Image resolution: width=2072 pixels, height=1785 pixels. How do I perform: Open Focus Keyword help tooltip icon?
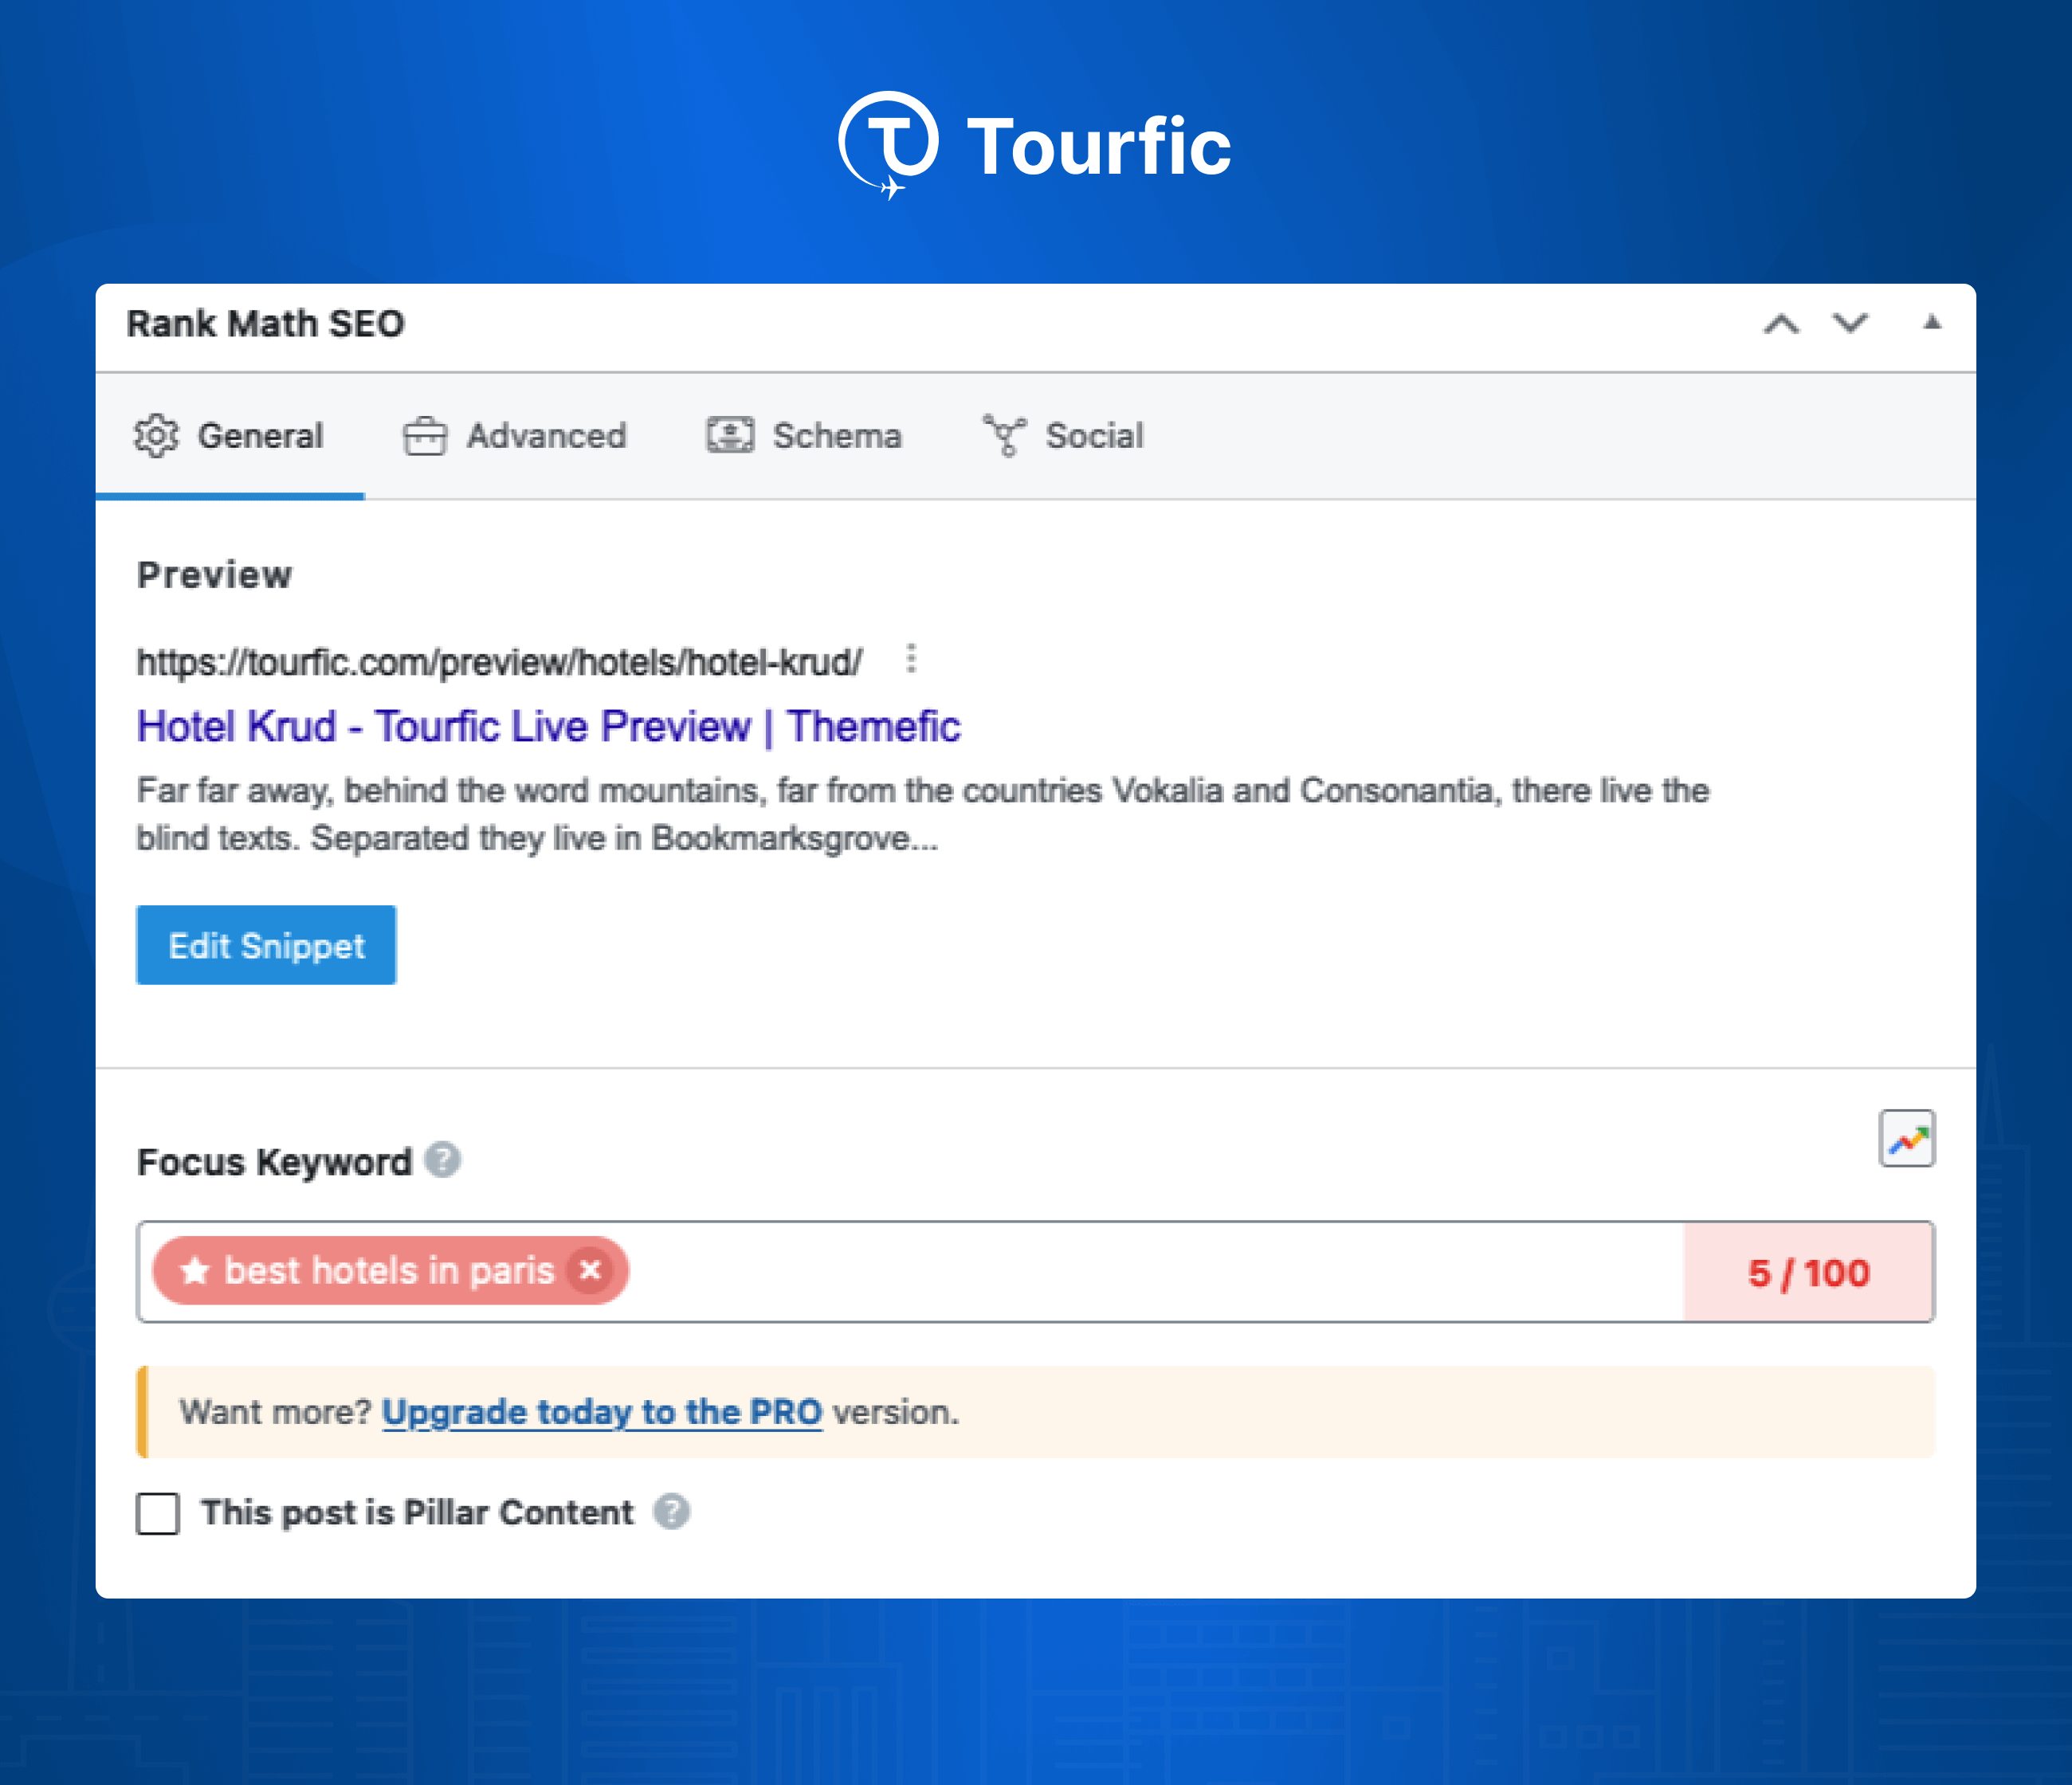pyautogui.click(x=442, y=1160)
